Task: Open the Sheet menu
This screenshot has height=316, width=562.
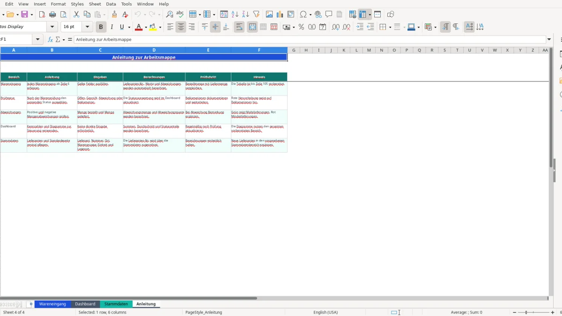Action: tap(95, 4)
